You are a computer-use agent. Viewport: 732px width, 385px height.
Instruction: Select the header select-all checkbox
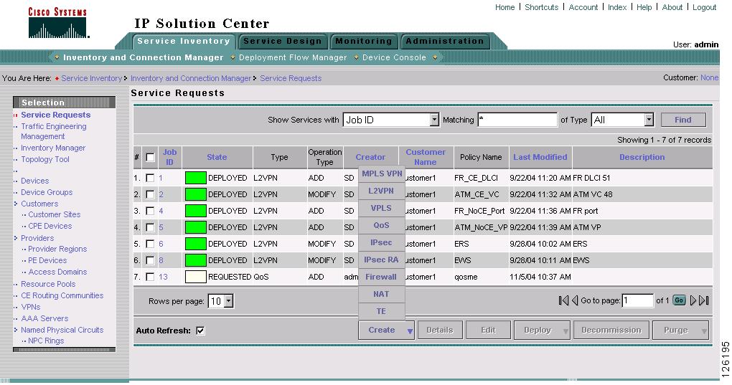[150, 157]
